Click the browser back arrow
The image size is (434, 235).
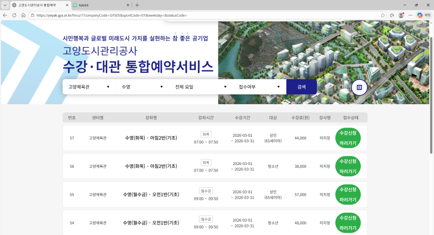click(5, 15)
